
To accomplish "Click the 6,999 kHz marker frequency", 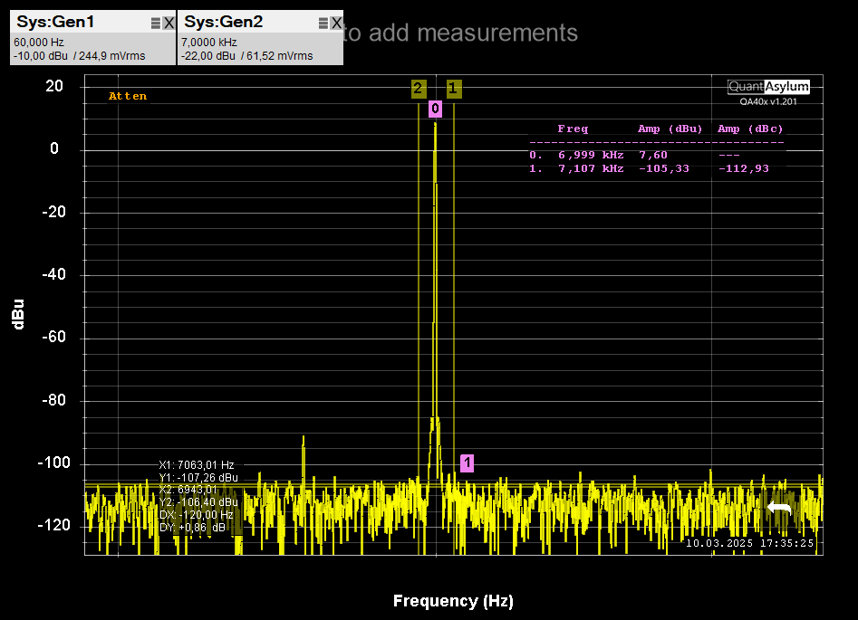I will [x=591, y=156].
